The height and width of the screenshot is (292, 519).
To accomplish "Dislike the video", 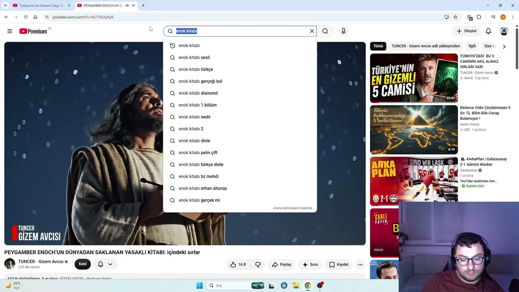I will (x=258, y=264).
